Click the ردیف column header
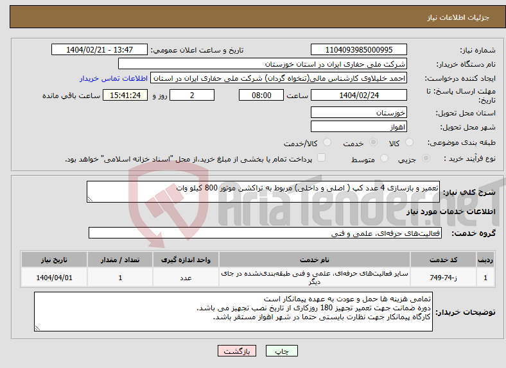The height and width of the screenshot is (368, 506). coord(485,260)
